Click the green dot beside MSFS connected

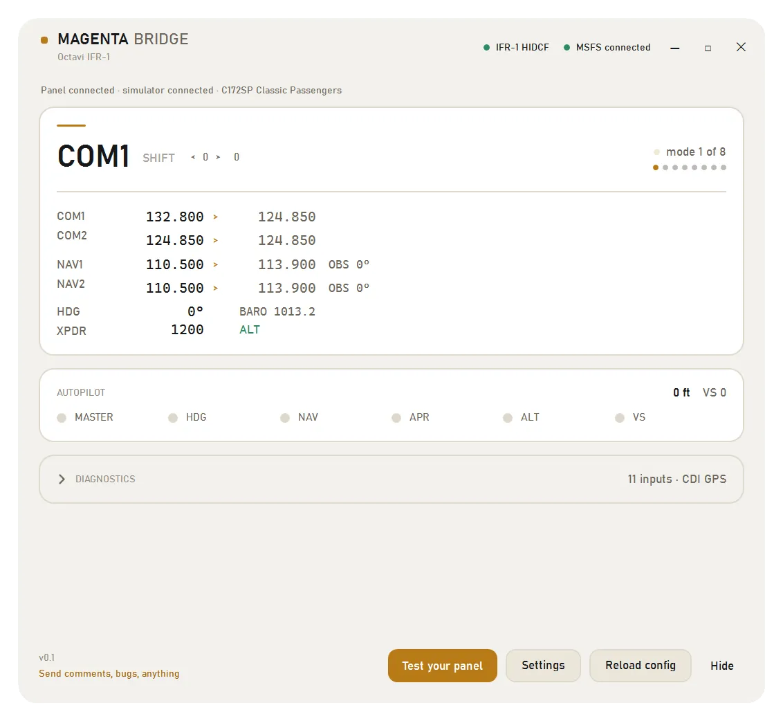point(566,48)
